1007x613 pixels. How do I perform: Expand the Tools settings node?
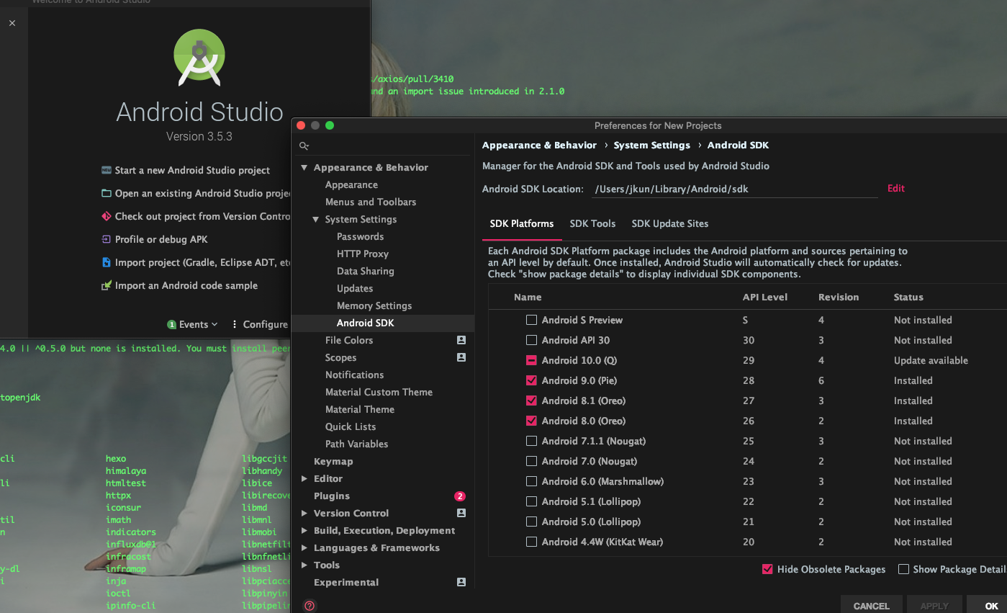[304, 565]
